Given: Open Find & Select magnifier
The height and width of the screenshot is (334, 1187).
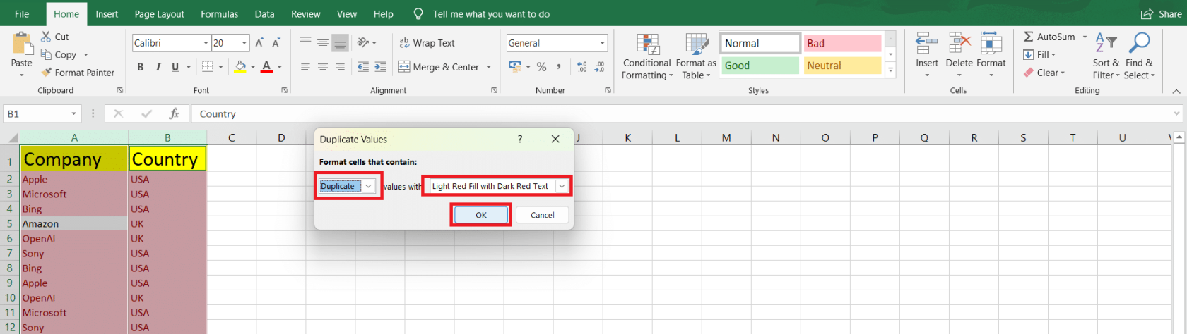Looking at the screenshot, I should pyautogui.click(x=1139, y=56).
